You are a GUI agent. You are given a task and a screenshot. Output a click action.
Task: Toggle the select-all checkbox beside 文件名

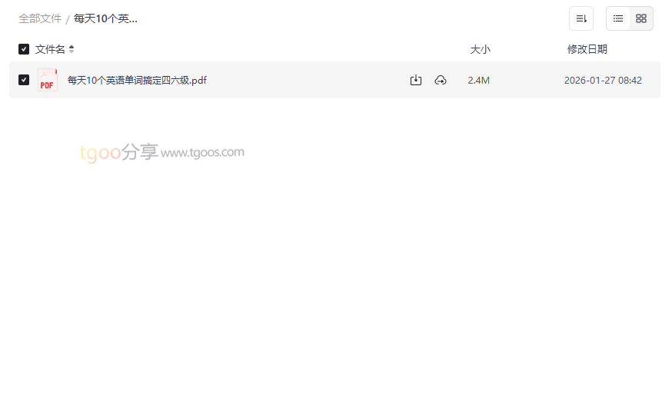[x=24, y=49]
